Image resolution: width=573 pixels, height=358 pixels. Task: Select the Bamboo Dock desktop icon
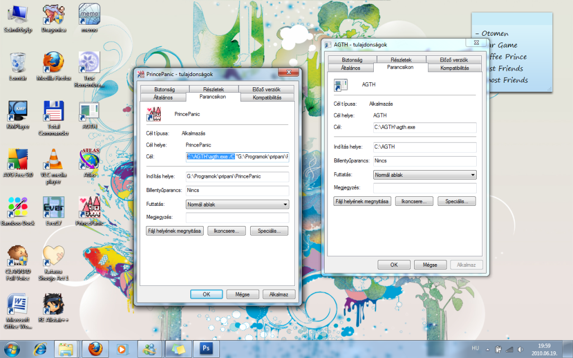tap(17, 209)
